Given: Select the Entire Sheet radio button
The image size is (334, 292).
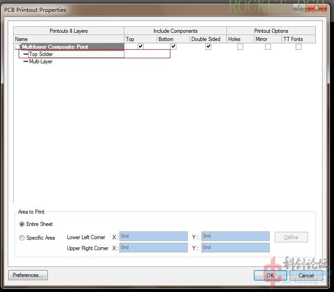Looking at the screenshot, I should pos(22,224).
